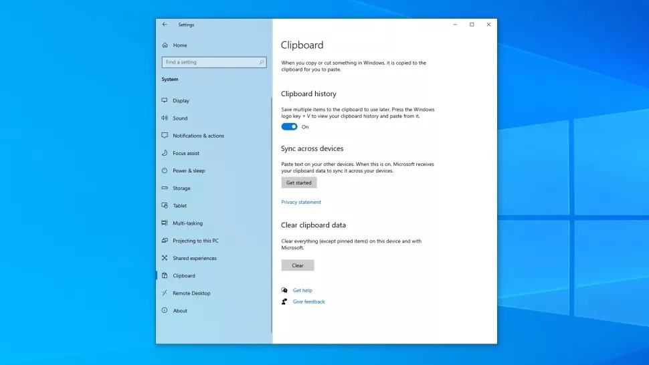Maximize the Settings window
This screenshot has width=649, height=365.
pos(472,24)
